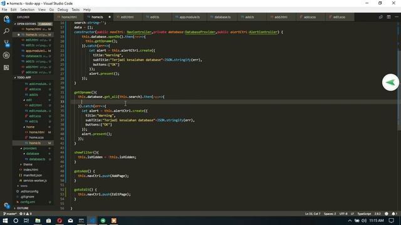Switch to the app.module.ts editor tab
401x225 pixels.
click(189, 17)
